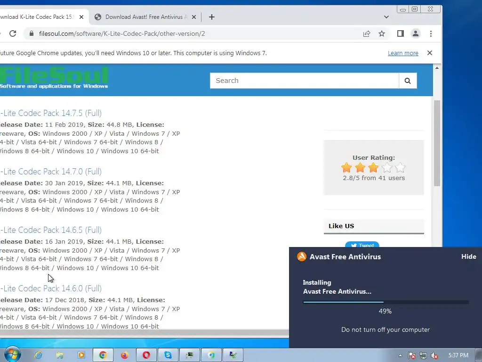Image resolution: width=482 pixels, height=362 pixels.
Task: Launch Internet Explorer from the taskbar
Action: [38, 355]
